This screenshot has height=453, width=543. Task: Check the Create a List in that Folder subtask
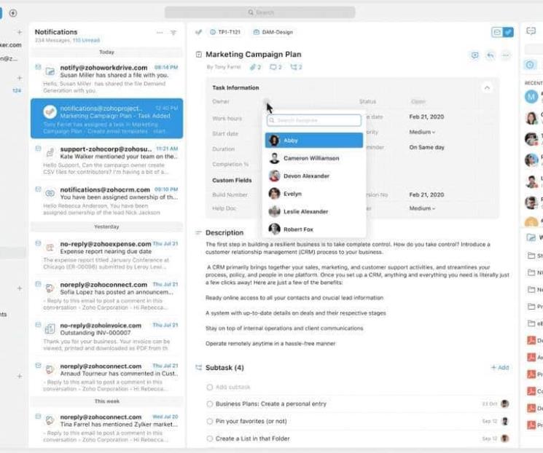coord(209,439)
